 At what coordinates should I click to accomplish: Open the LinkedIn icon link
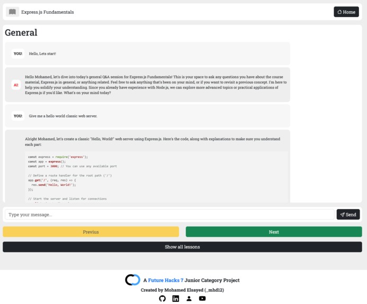175,298
